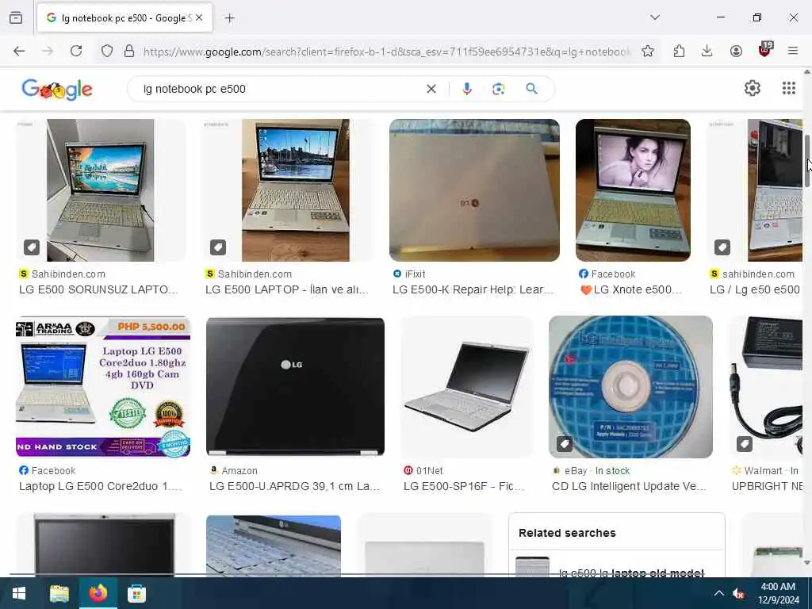
Task: Click LG E500 LAPTOP - İlan title
Action: (287, 290)
